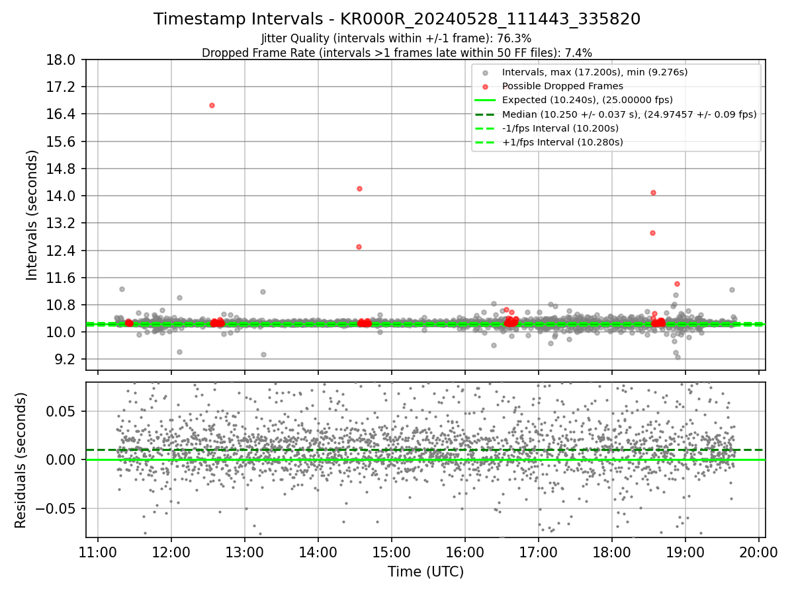
Task: Click the plot title 'Timestamp Intervals - KR000R_20240528_111443_335820'
Action: point(397,19)
